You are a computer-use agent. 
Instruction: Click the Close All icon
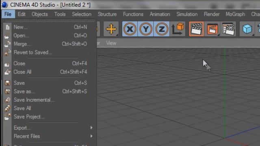coord(7,72)
